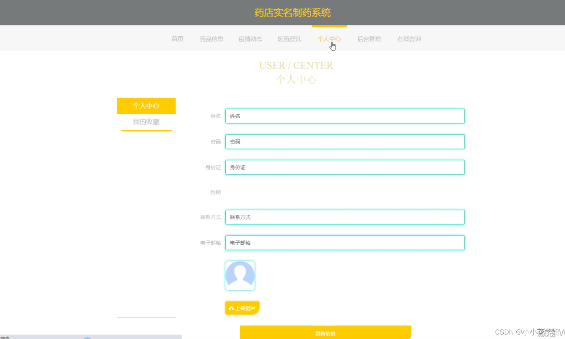Open the 药品信息 navigation item

[211, 39]
